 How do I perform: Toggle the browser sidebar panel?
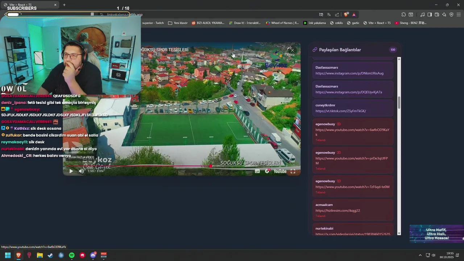click(x=430, y=14)
